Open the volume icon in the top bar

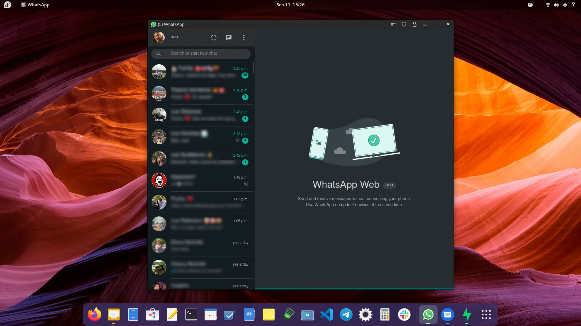(556, 5)
